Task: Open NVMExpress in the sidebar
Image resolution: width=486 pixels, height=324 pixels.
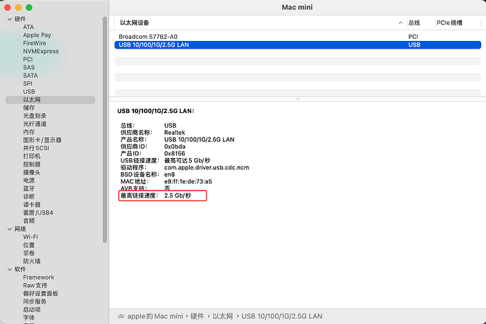Action: coord(40,52)
